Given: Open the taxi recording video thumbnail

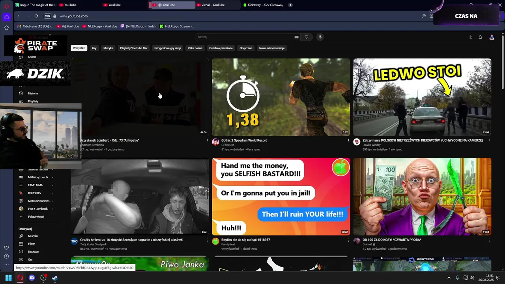Looking at the screenshot, I should (140, 196).
